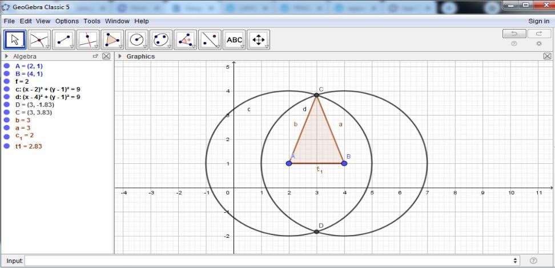
Task: Select the Polygon tool
Action: (112, 40)
